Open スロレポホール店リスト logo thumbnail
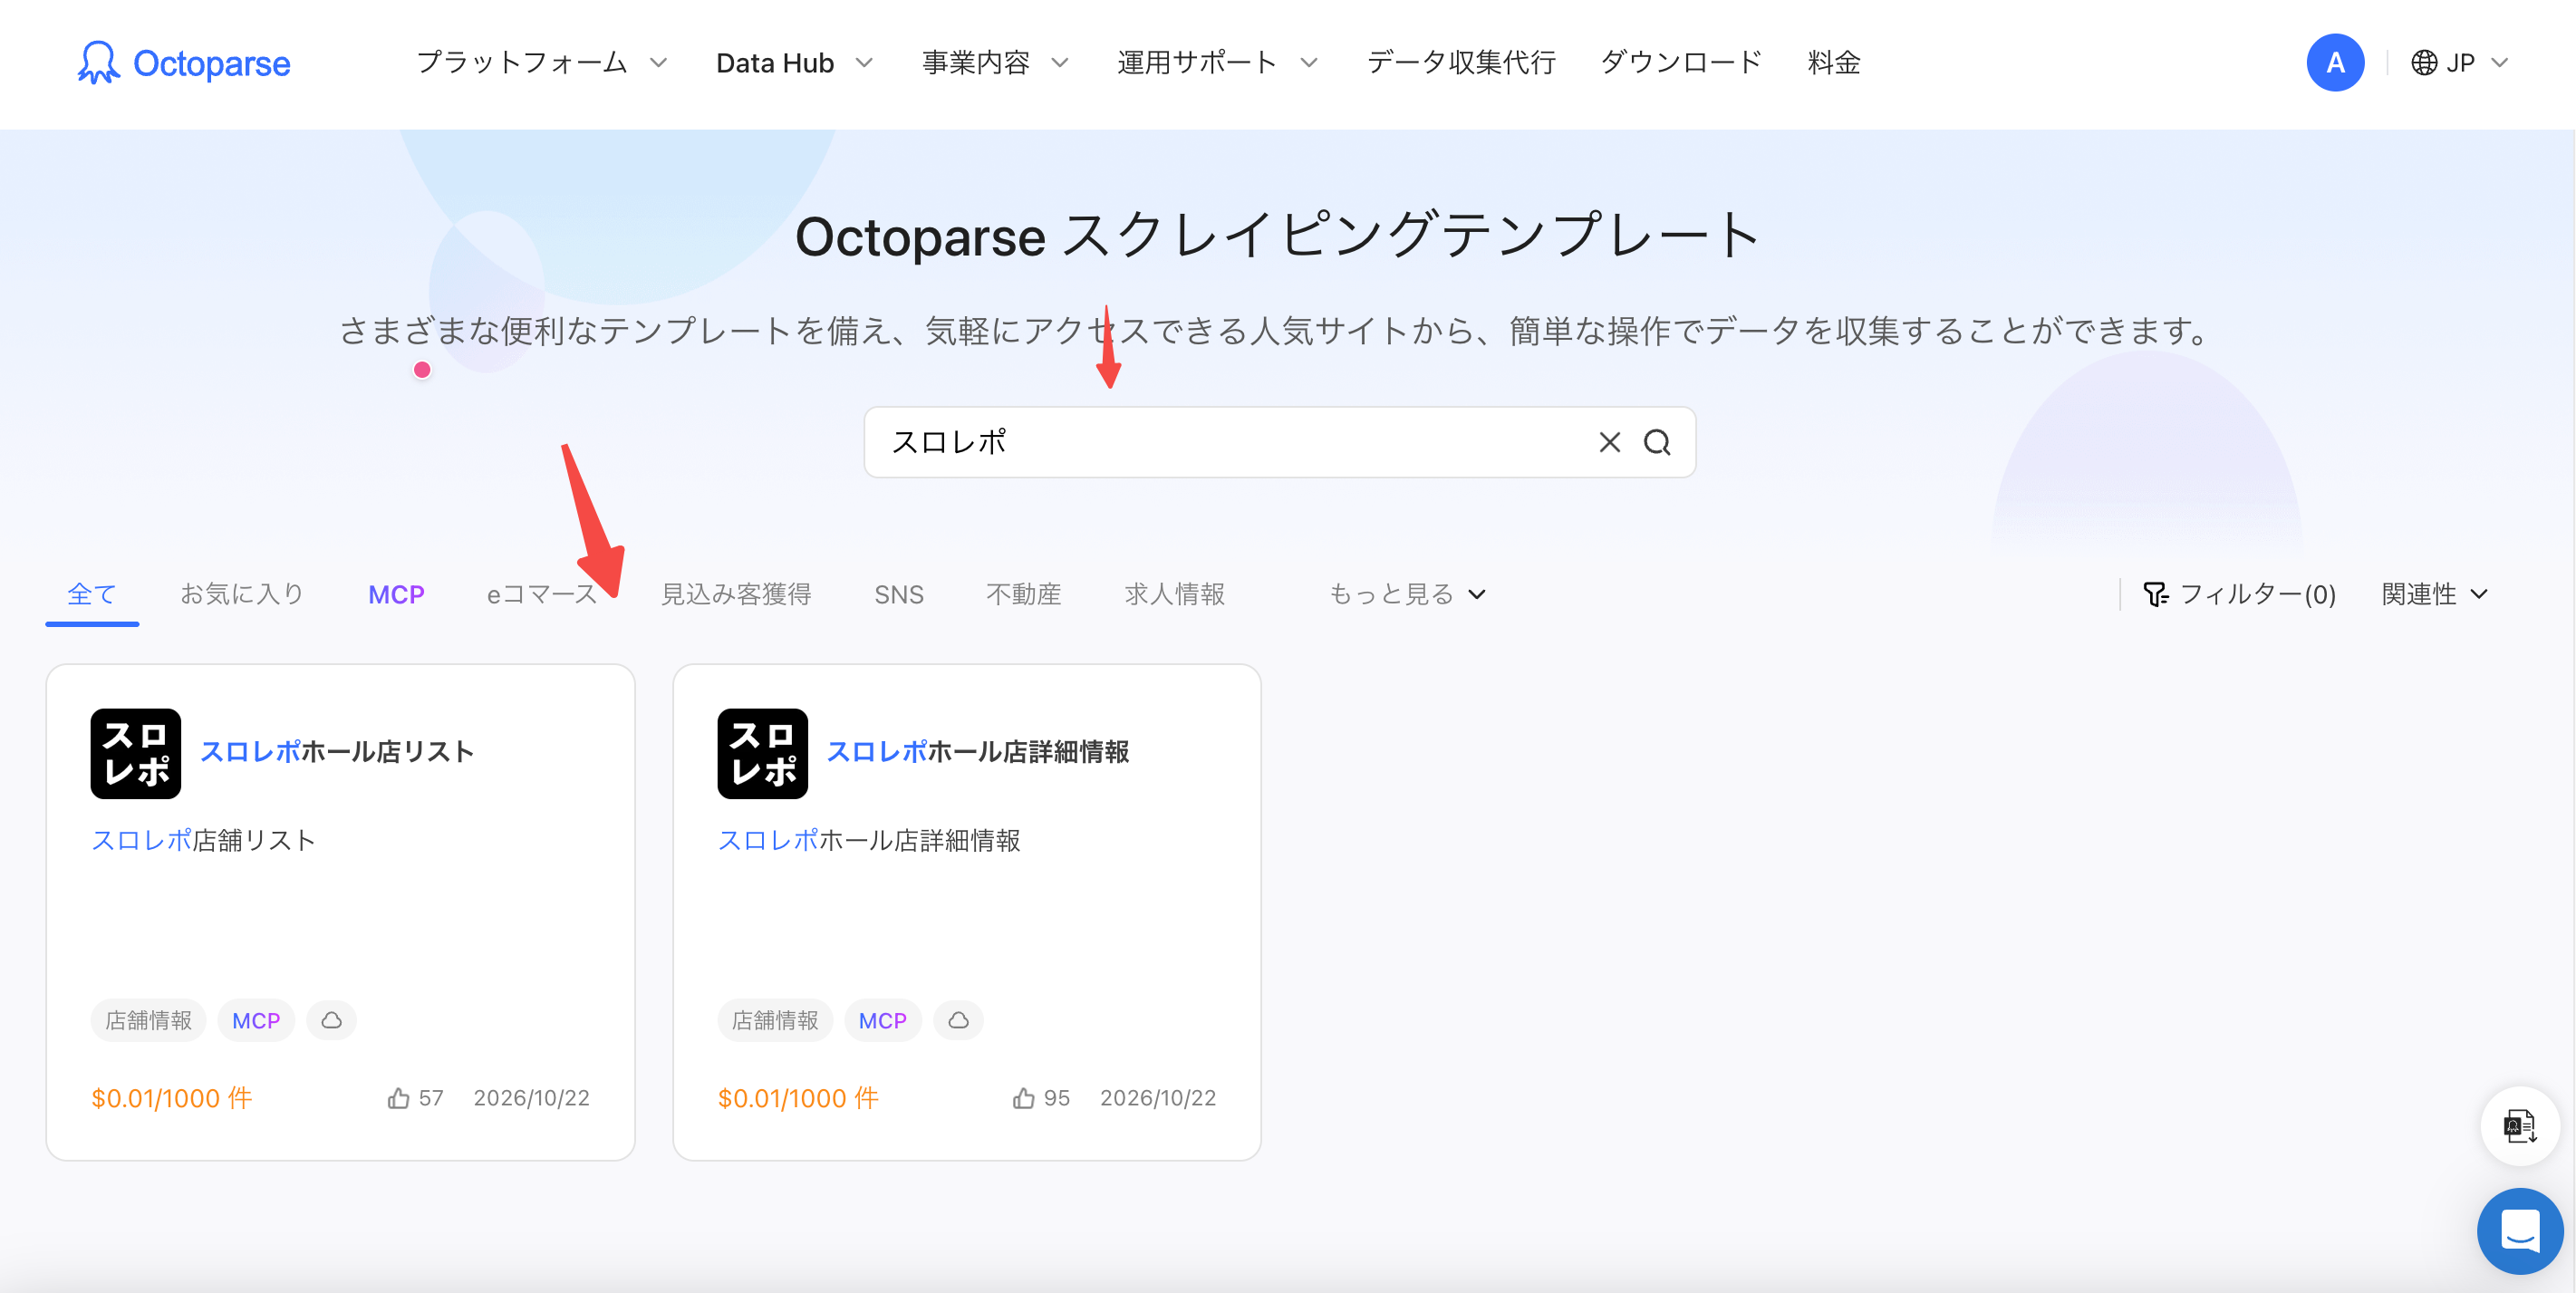 [x=135, y=753]
